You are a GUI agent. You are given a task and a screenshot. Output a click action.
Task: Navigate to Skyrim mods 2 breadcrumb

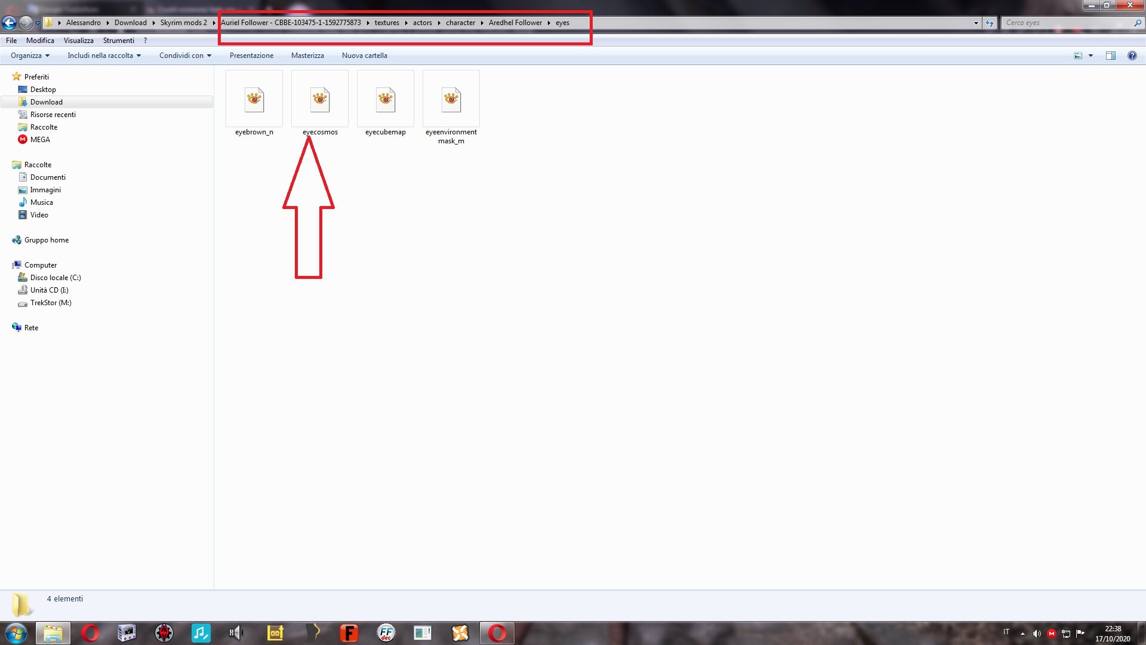pyautogui.click(x=184, y=23)
